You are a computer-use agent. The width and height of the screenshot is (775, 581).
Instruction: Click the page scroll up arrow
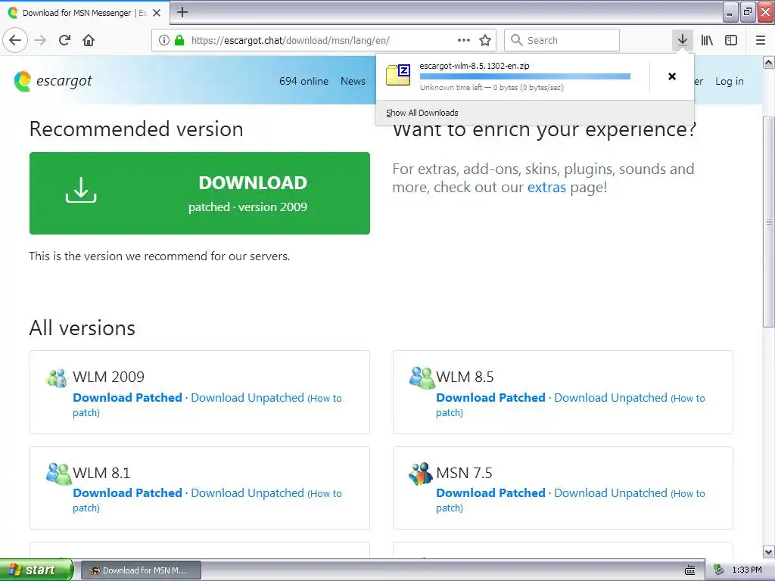point(769,62)
